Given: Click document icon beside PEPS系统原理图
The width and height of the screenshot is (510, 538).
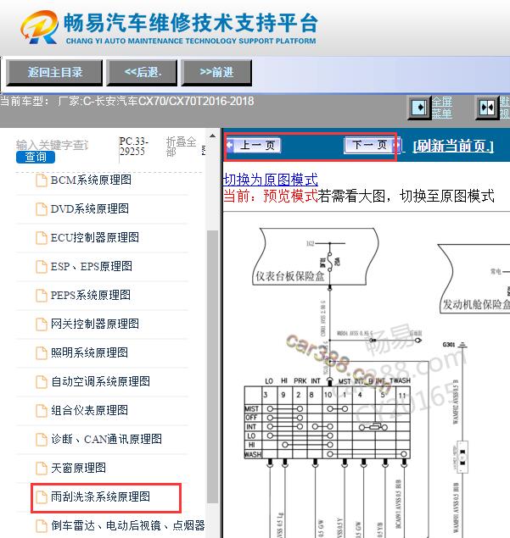Looking at the screenshot, I should pyautogui.click(x=42, y=296).
